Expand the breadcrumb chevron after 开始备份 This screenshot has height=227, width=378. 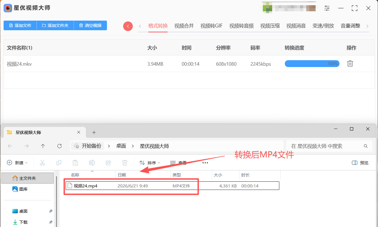109,146
